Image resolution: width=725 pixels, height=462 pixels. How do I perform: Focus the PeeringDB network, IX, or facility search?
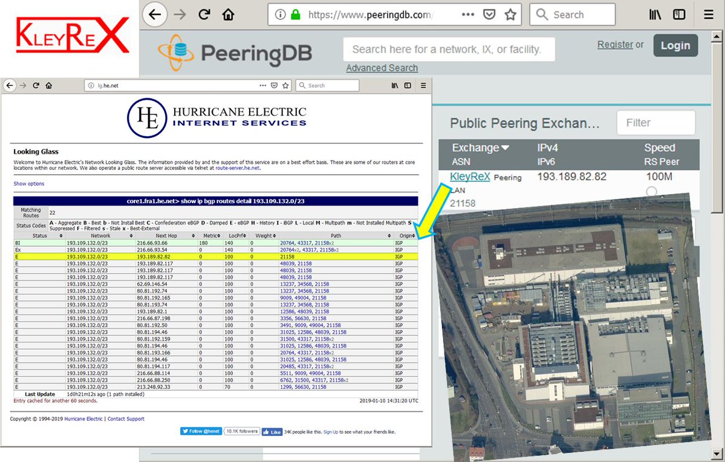[449, 50]
